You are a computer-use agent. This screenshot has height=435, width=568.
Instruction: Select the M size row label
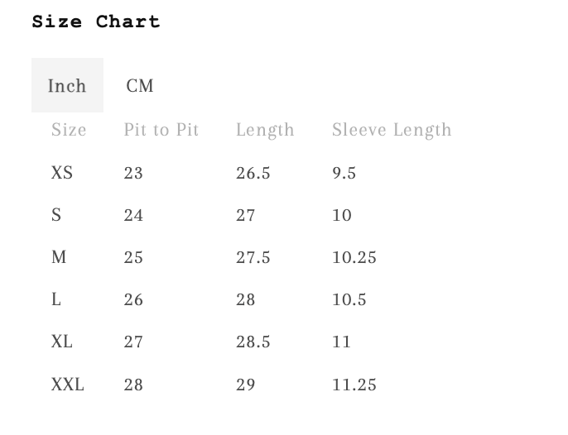(x=59, y=257)
